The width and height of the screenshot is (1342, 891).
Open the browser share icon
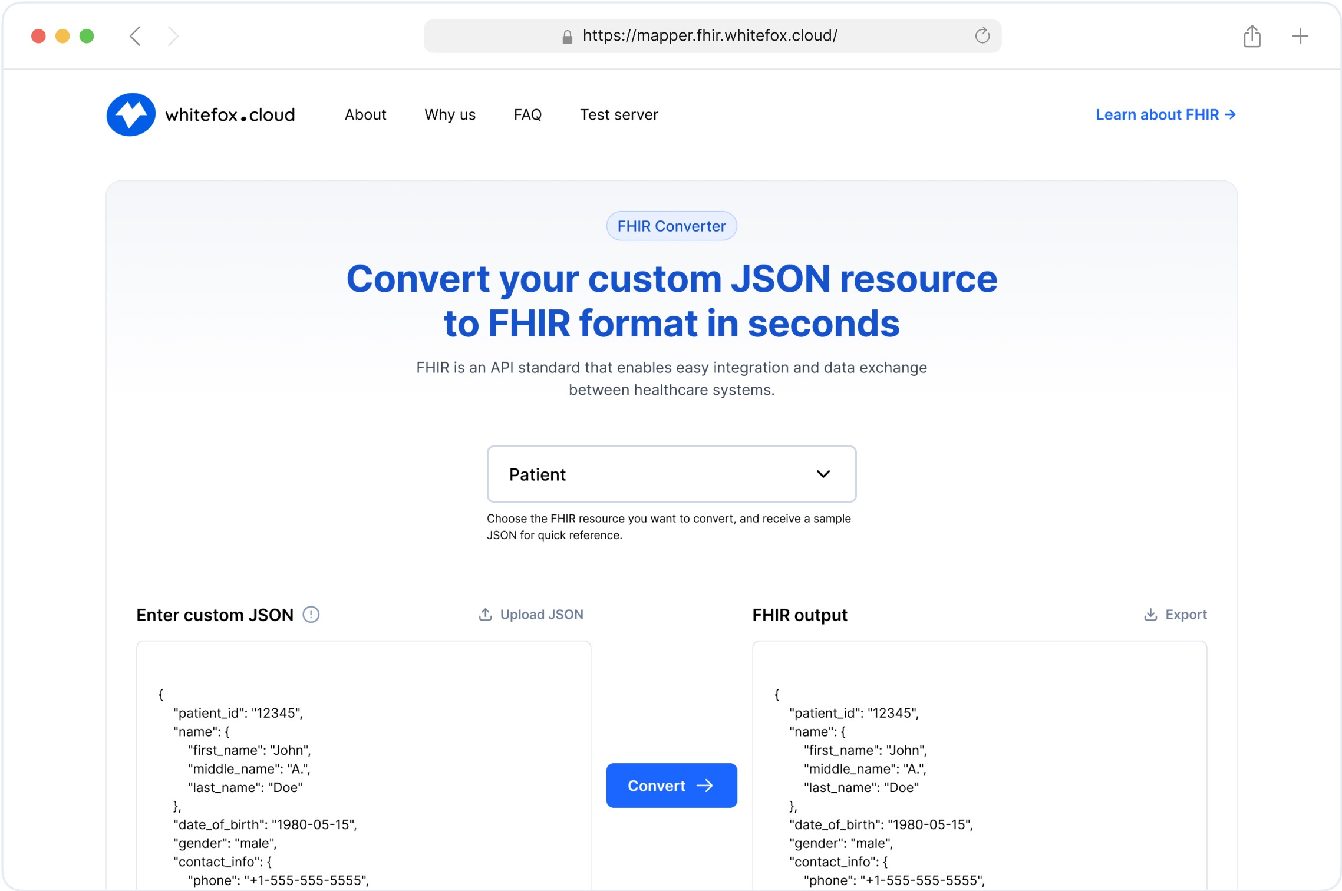1252,36
